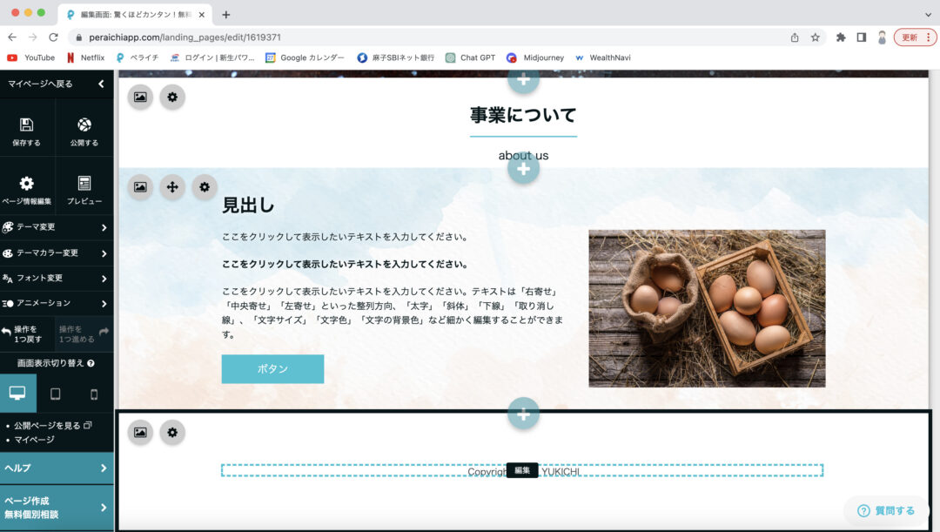Image resolution: width=940 pixels, height=532 pixels.
Task: Click the about us subtitle text
Action: tap(523, 155)
